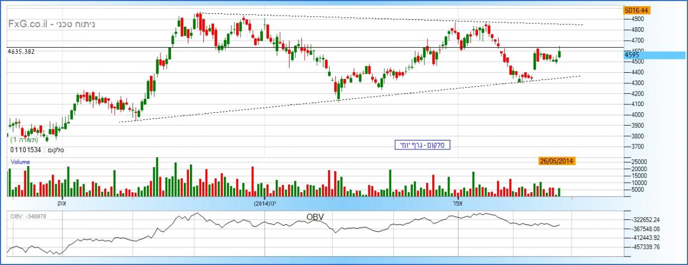Click the 25000 volume axis tick
The width and height of the screenshot is (688, 265).
tap(638, 163)
